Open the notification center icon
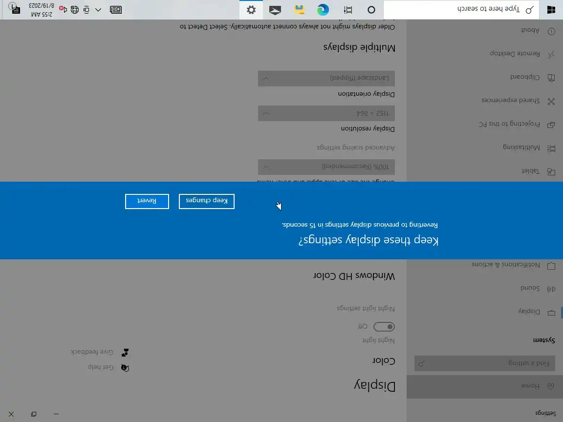Viewport: 563px width, 422px height. 15,9
